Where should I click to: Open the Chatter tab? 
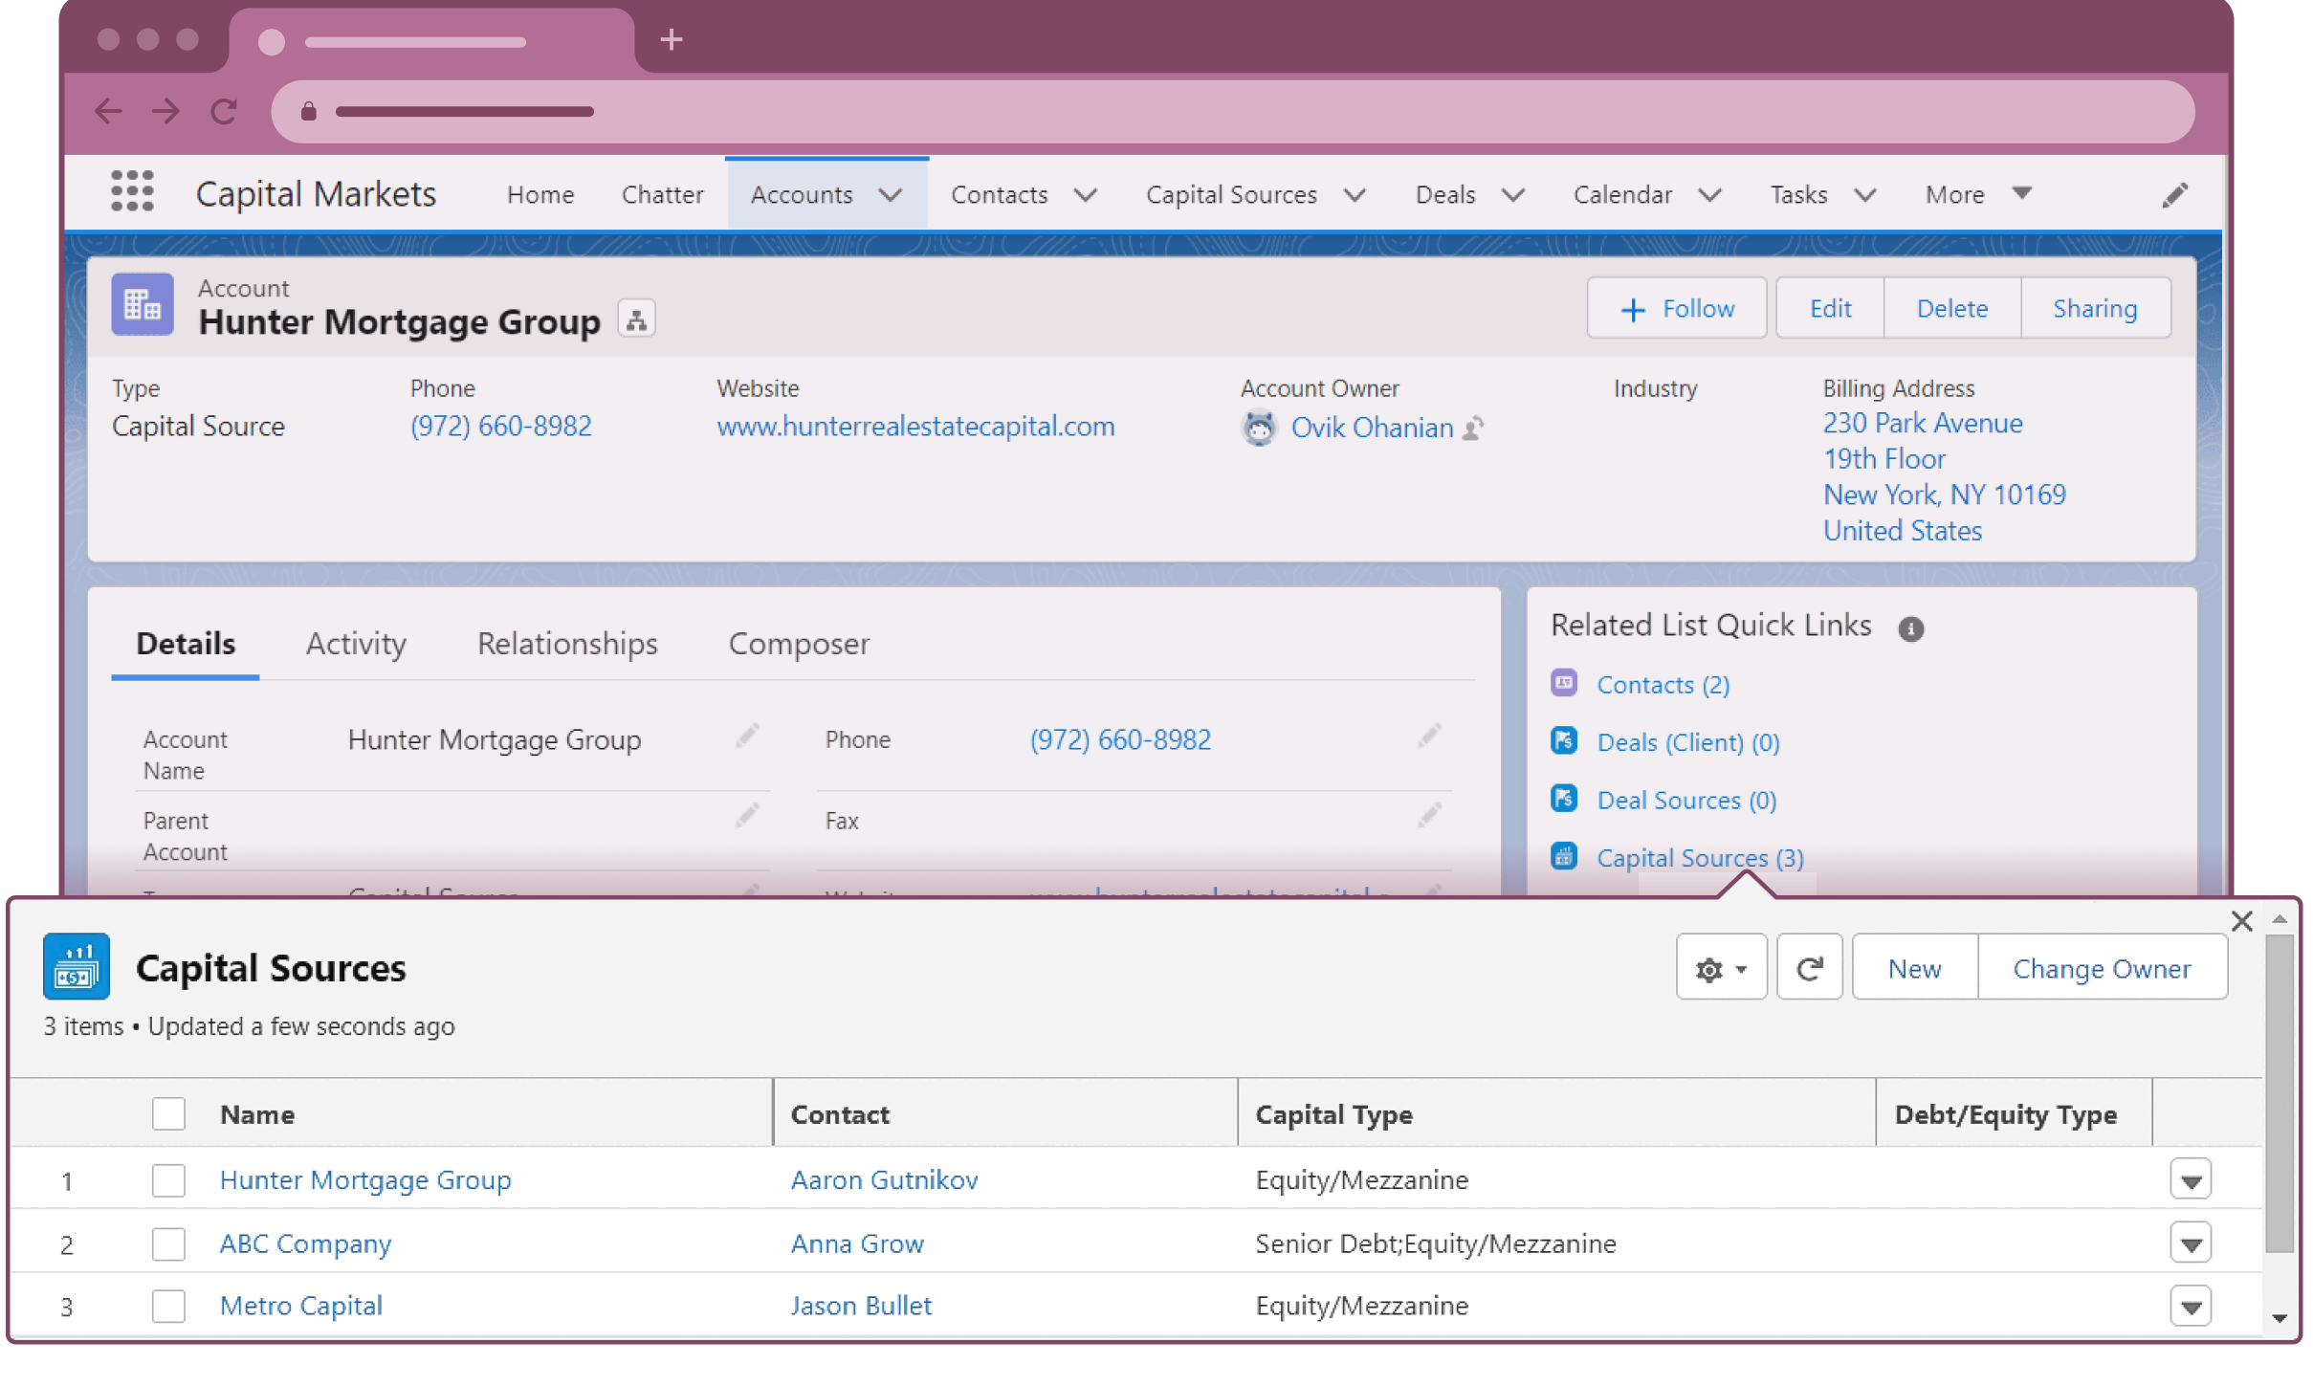click(662, 194)
